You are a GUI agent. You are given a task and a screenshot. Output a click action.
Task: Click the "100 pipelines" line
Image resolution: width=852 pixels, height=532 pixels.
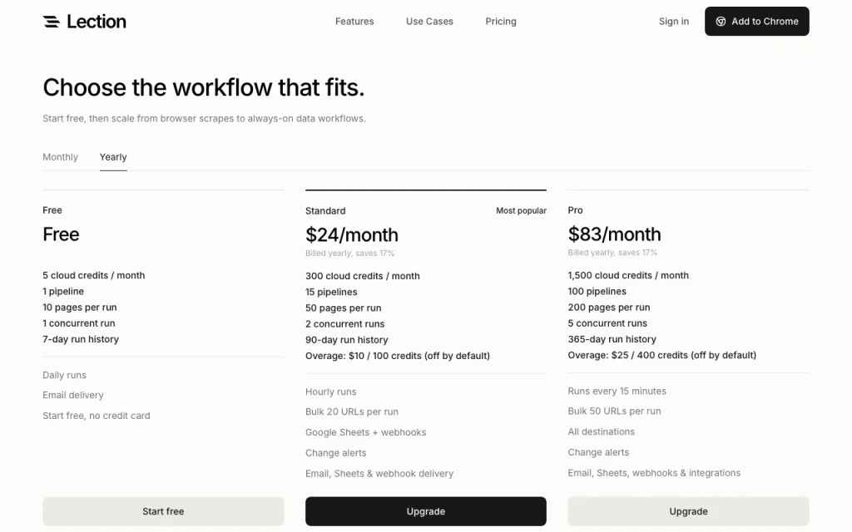coord(597,292)
